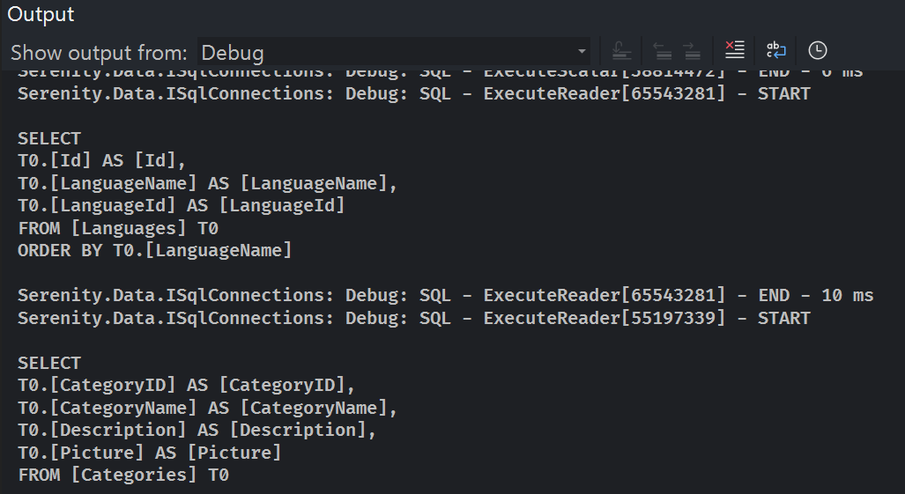Click the Output panel title
The image size is (905, 494).
coord(41,14)
